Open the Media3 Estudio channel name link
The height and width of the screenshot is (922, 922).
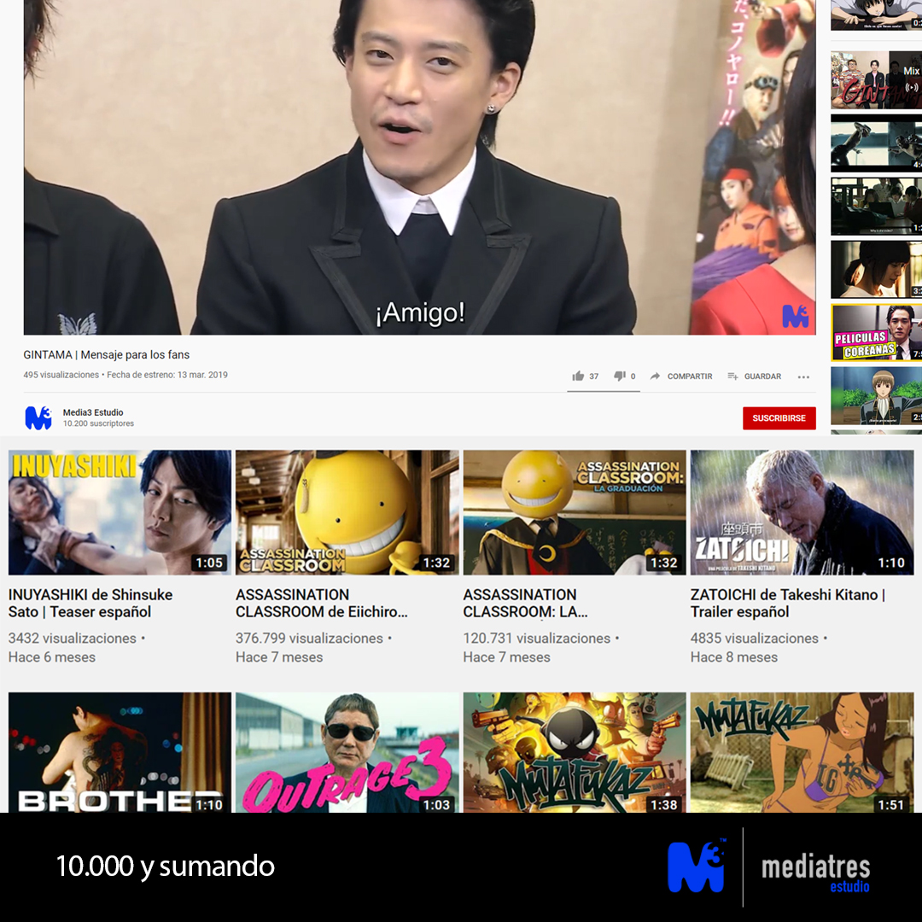coord(93,412)
